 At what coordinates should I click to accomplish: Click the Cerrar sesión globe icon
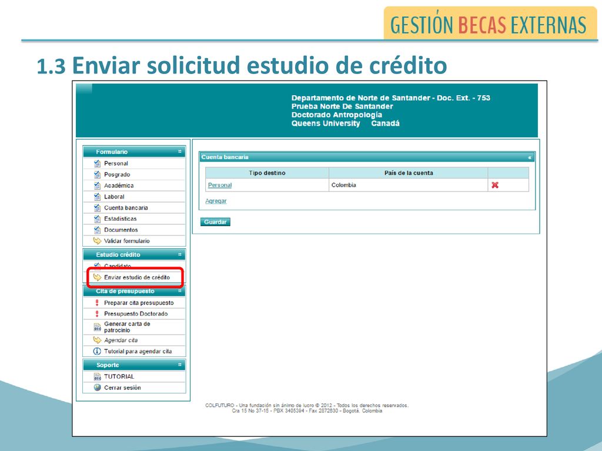(x=97, y=388)
